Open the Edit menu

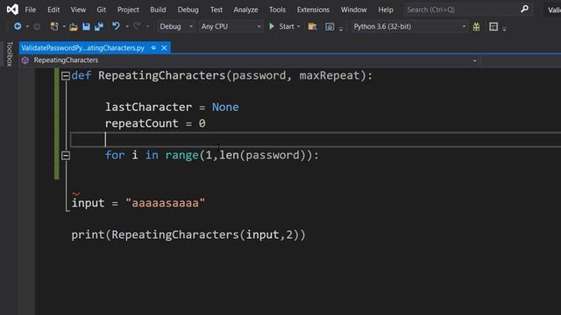coord(53,10)
